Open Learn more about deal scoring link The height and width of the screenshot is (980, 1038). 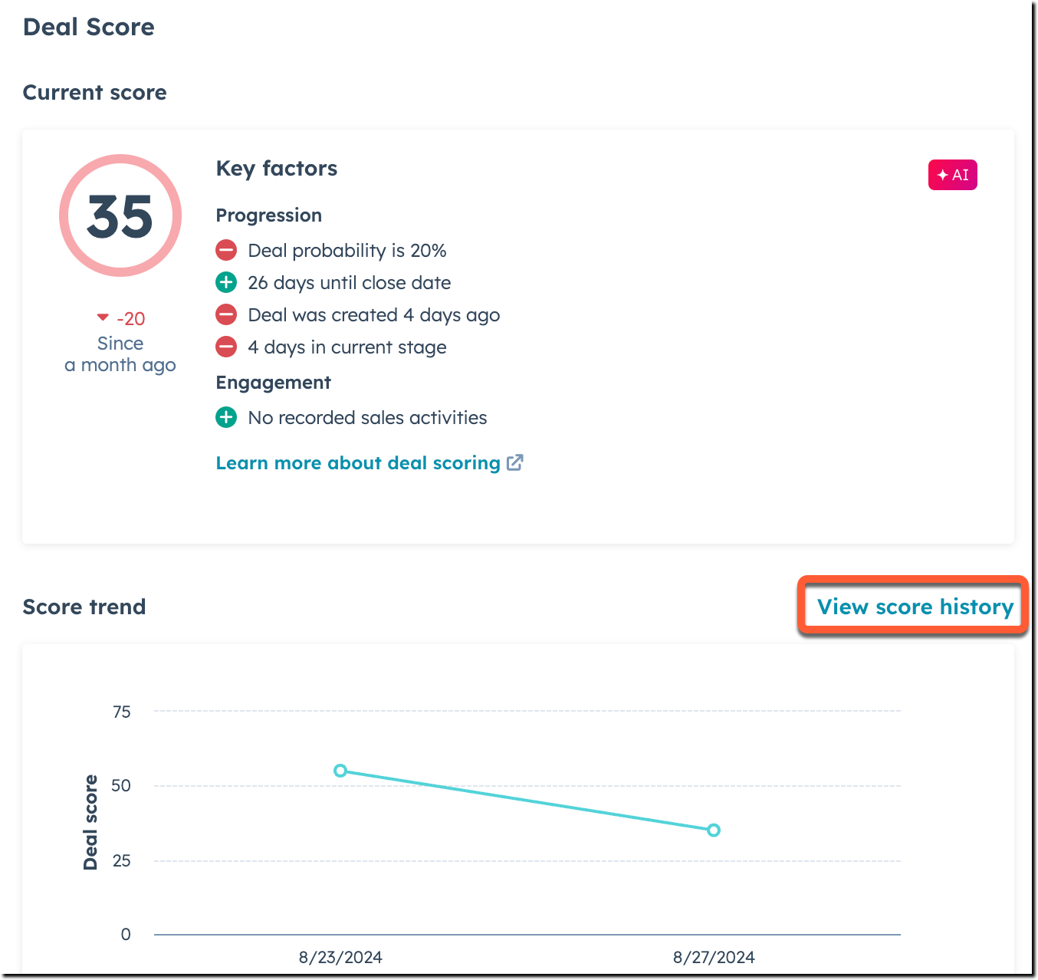(358, 463)
